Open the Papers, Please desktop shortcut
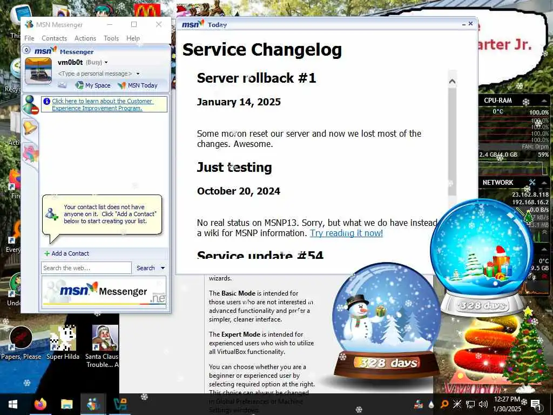 [21, 343]
